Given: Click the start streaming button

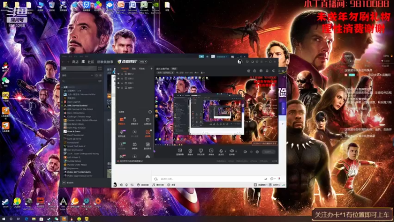Looking at the screenshot, I should pos(268,152).
